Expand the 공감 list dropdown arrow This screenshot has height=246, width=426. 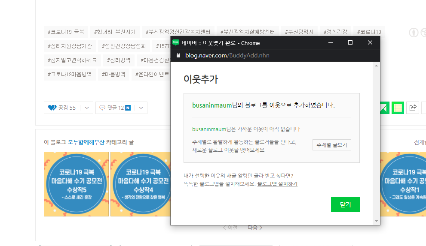(x=86, y=108)
